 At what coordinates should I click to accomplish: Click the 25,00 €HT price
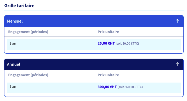(x=106, y=43)
